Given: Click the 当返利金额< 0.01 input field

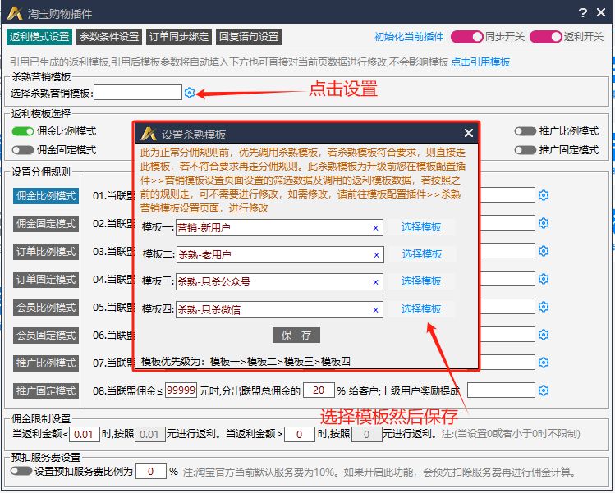Looking at the screenshot, I should (85, 434).
